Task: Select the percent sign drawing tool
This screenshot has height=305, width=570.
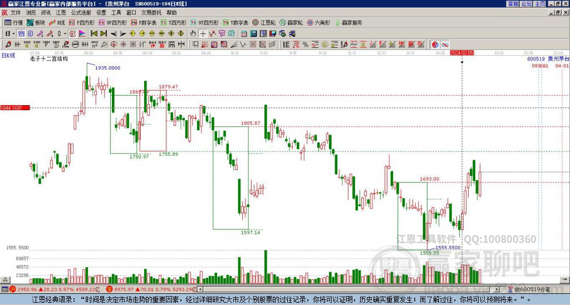Action: [x=306, y=45]
